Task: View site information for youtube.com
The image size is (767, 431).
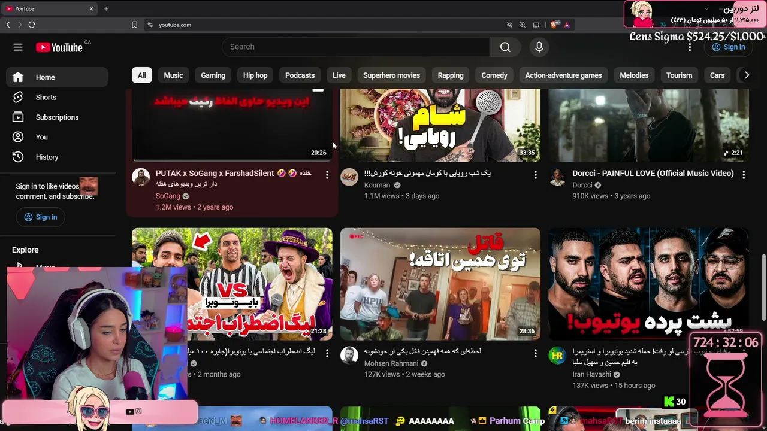Action: pos(150,25)
